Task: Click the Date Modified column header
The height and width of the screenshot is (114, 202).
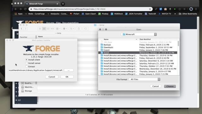Action: click(x=145, y=39)
